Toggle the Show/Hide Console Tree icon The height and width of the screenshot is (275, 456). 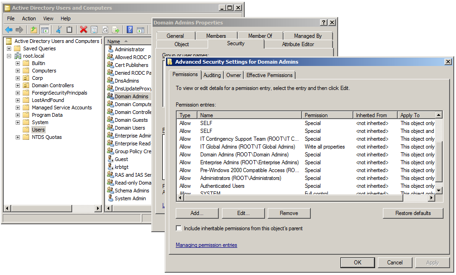(x=44, y=29)
